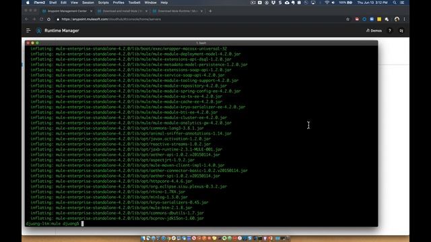Open the DJ user profile menu
The image size is (431, 242).
(401, 31)
